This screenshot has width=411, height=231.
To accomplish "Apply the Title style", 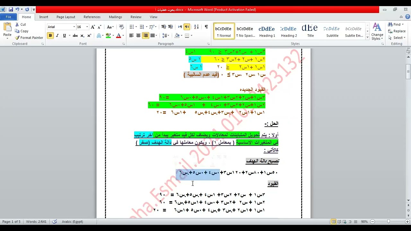I will tap(310, 31).
